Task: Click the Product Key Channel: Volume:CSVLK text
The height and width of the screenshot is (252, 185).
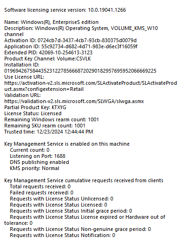Action: click(47, 59)
